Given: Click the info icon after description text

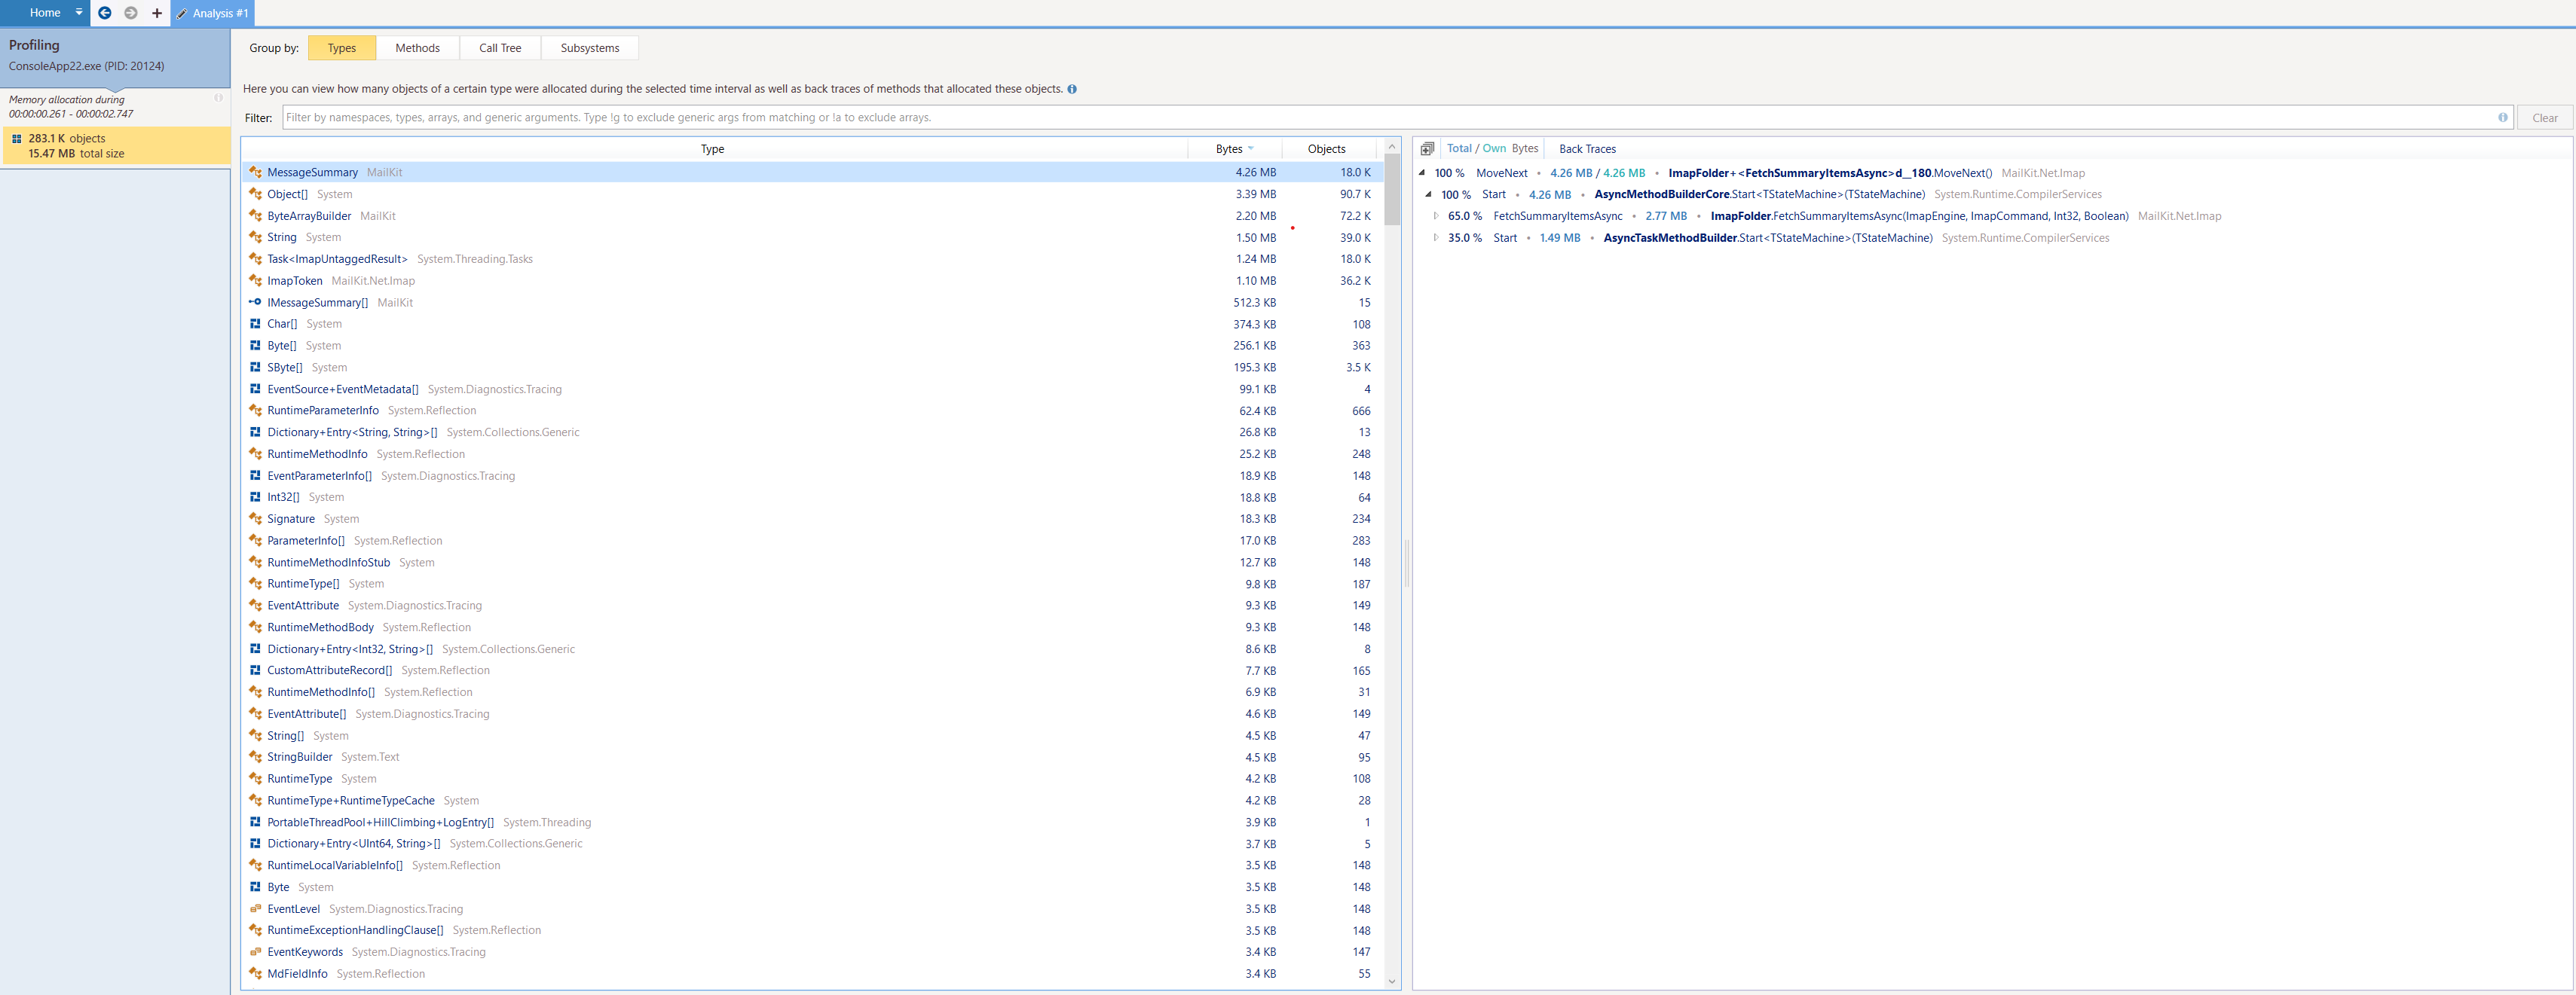Looking at the screenshot, I should coord(1072,89).
